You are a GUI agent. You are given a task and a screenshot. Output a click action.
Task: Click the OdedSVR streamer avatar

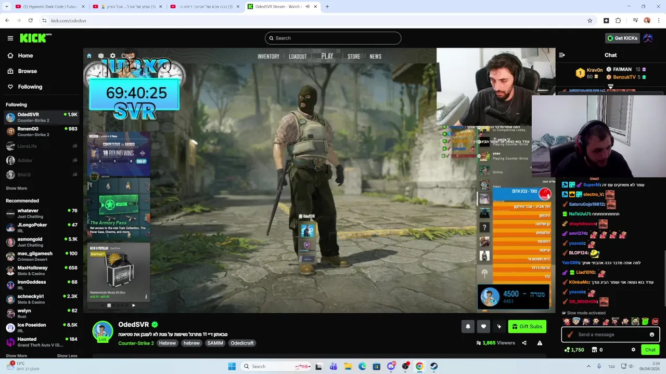tap(103, 331)
